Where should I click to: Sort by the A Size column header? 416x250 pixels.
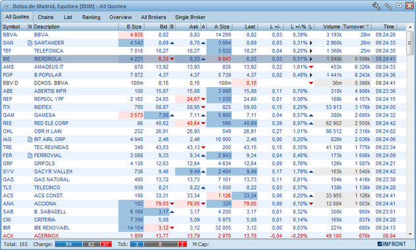click(219, 26)
